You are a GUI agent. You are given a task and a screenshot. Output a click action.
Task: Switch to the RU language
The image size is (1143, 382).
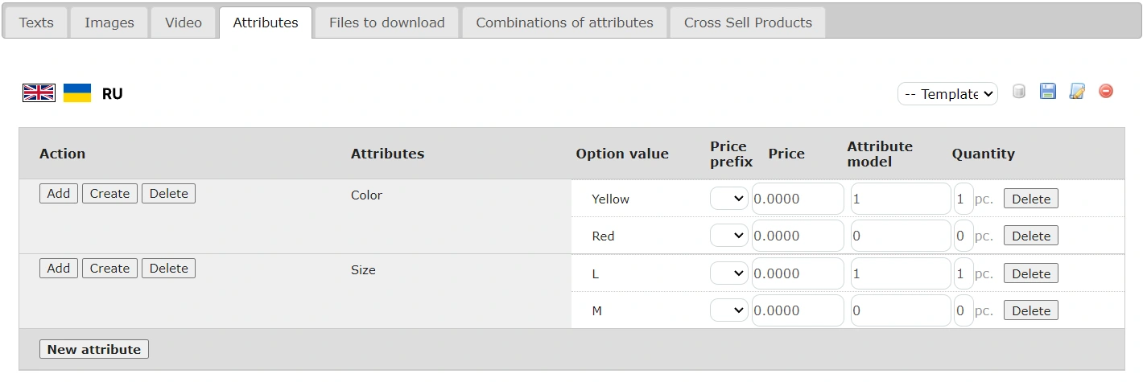pyautogui.click(x=113, y=94)
